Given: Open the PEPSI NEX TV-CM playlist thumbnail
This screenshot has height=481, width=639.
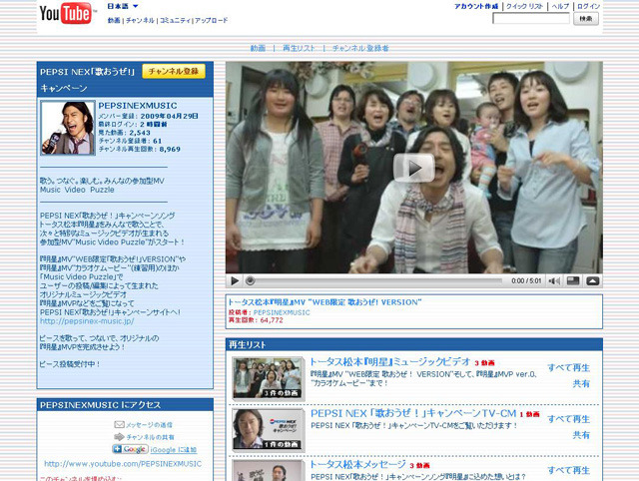Looking at the screenshot, I should tap(269, 430).
